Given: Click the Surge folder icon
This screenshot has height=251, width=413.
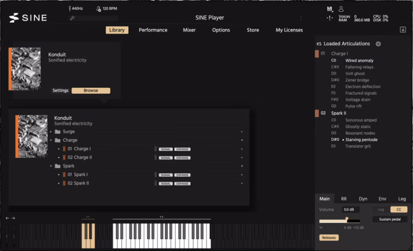Looking at the screenshot, I should click(58, 132).
